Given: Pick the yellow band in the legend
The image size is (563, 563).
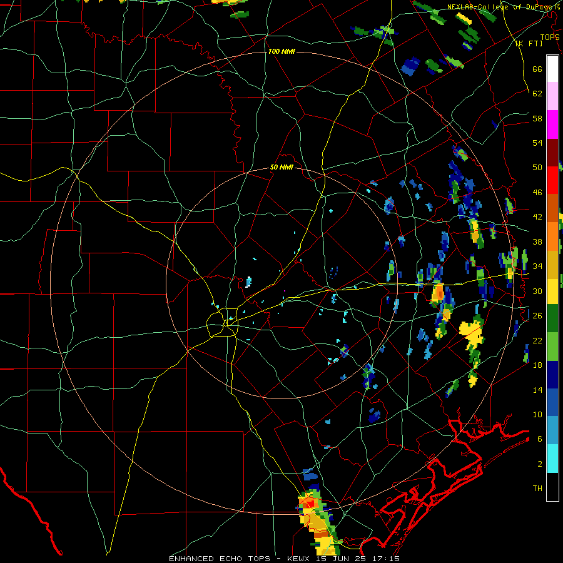Looking at the screenshot, I should tap(552, 291).
